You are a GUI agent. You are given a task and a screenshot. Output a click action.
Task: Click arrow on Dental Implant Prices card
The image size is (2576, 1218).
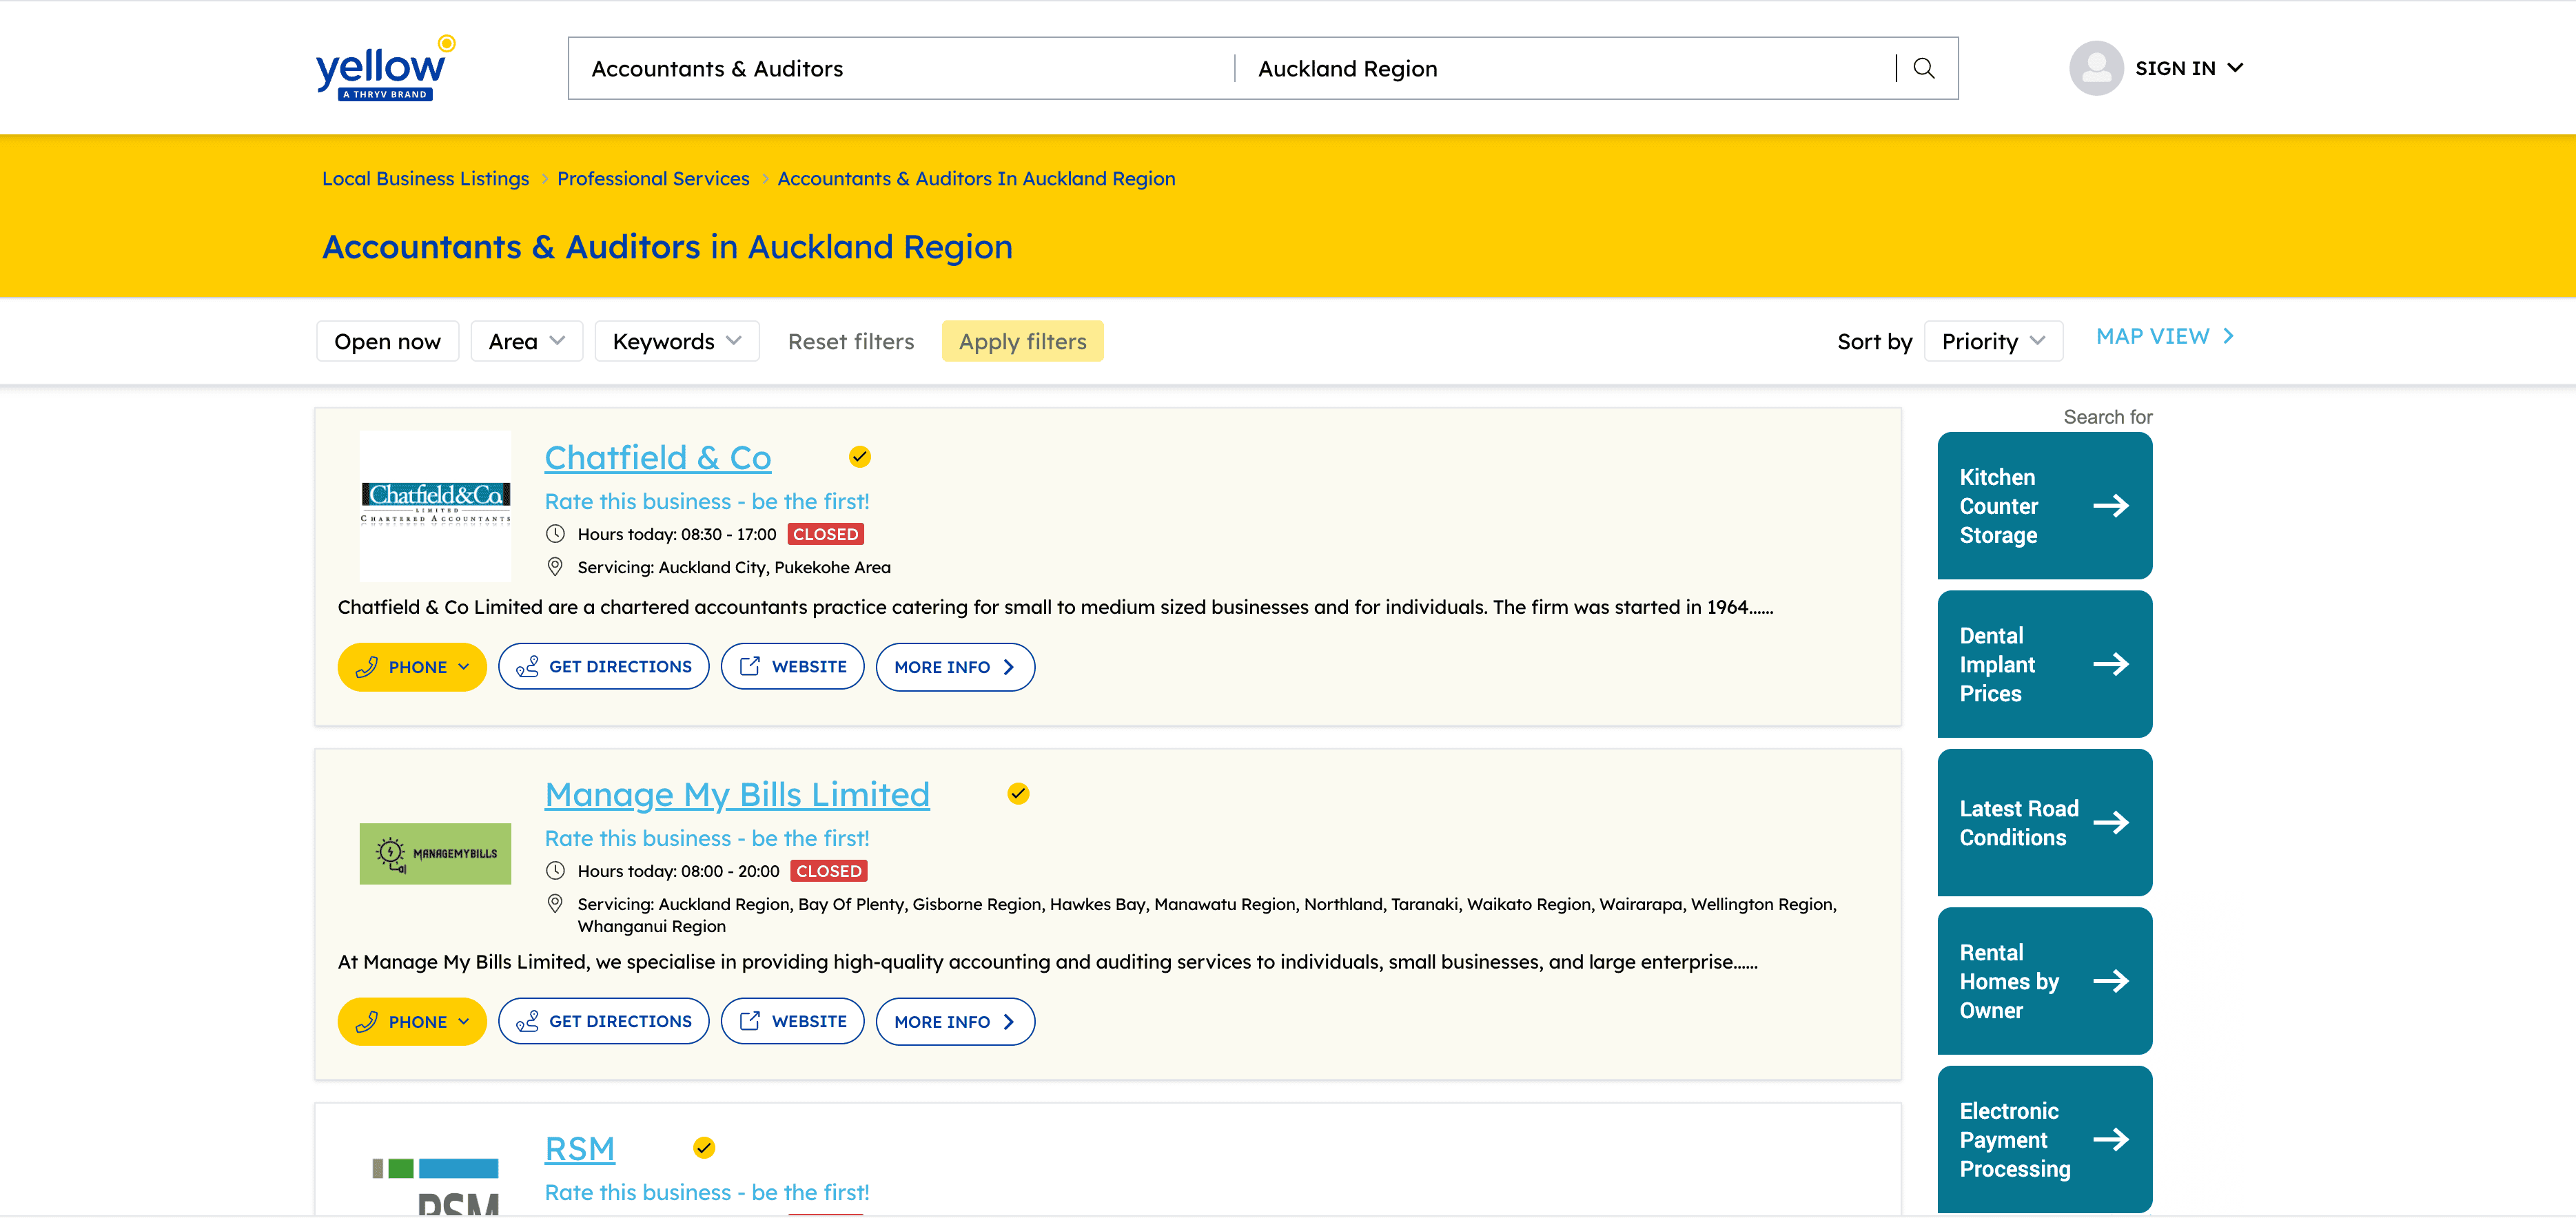point(2111,664)
